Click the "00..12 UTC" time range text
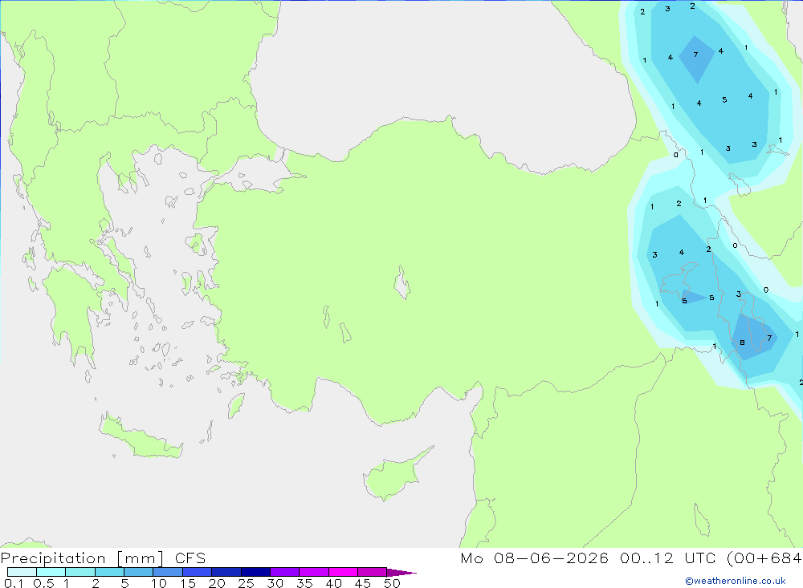803x588 pixels. click(x=667, y=558)
